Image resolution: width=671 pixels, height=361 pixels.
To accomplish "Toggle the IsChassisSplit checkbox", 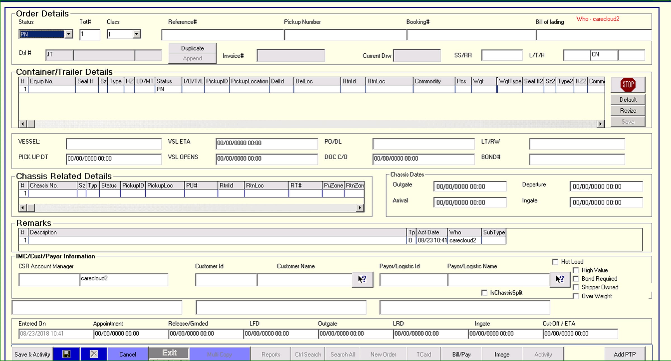I will 484,293.
